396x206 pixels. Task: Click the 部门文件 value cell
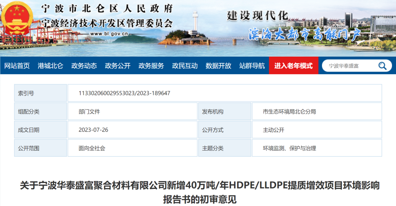tap(132, 111)
